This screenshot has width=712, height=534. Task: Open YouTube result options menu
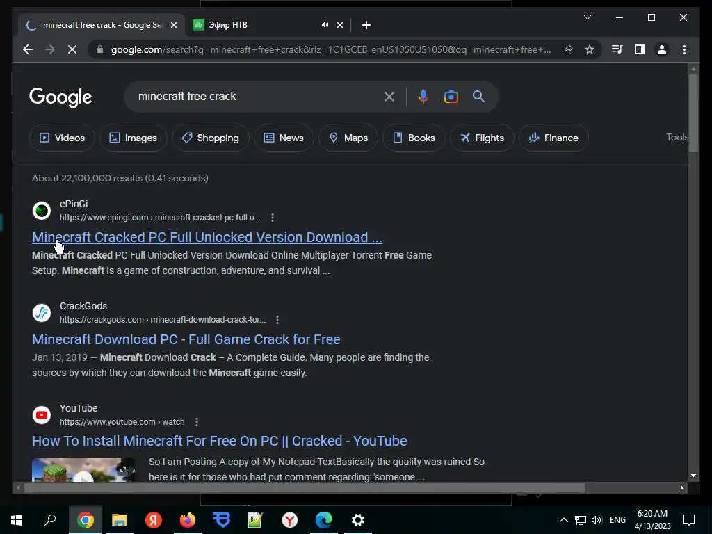point(197,422)
